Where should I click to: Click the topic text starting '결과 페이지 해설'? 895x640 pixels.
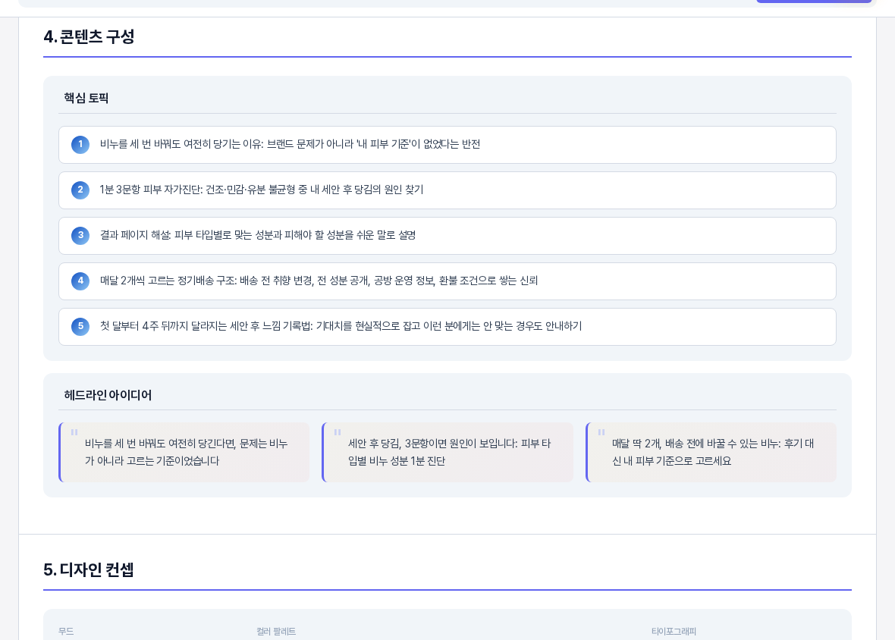pyautogui.click(x=257, y=236)
